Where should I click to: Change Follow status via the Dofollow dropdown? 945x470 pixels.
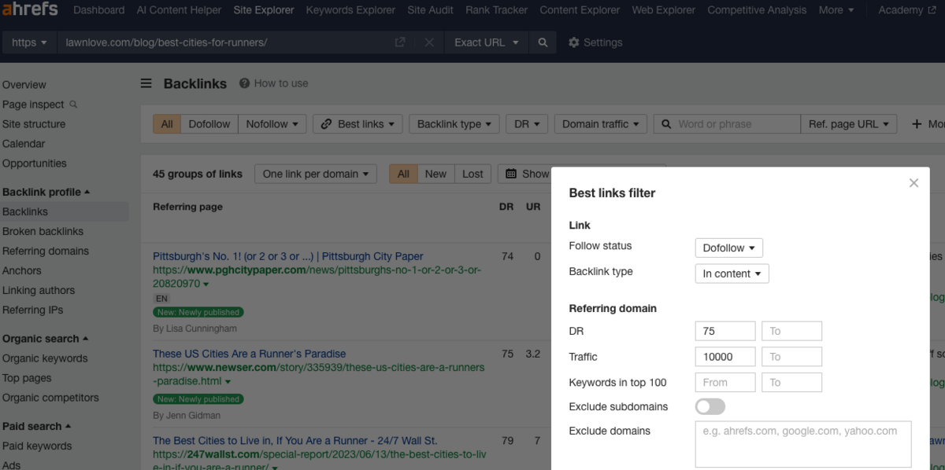click(728, 248)
